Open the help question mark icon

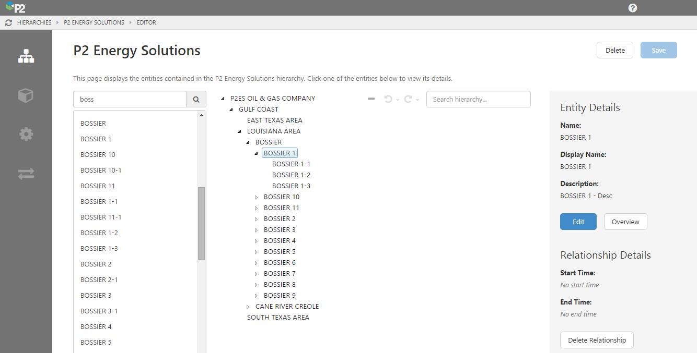pyautogui.click(x=632, y=8)
